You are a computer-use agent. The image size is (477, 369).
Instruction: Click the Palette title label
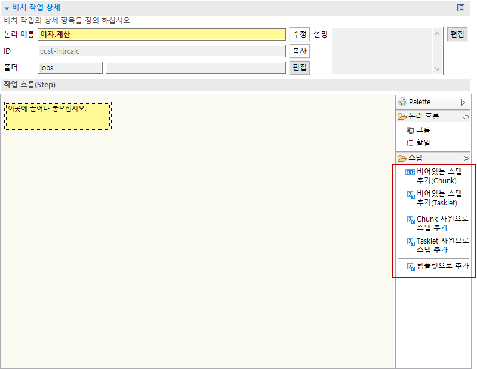click(420, 102)
